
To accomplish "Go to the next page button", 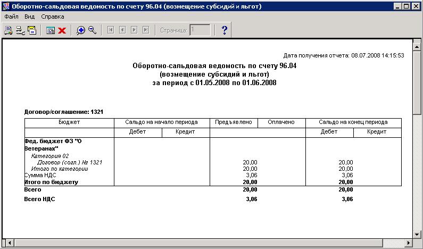I will click(134, 30).
